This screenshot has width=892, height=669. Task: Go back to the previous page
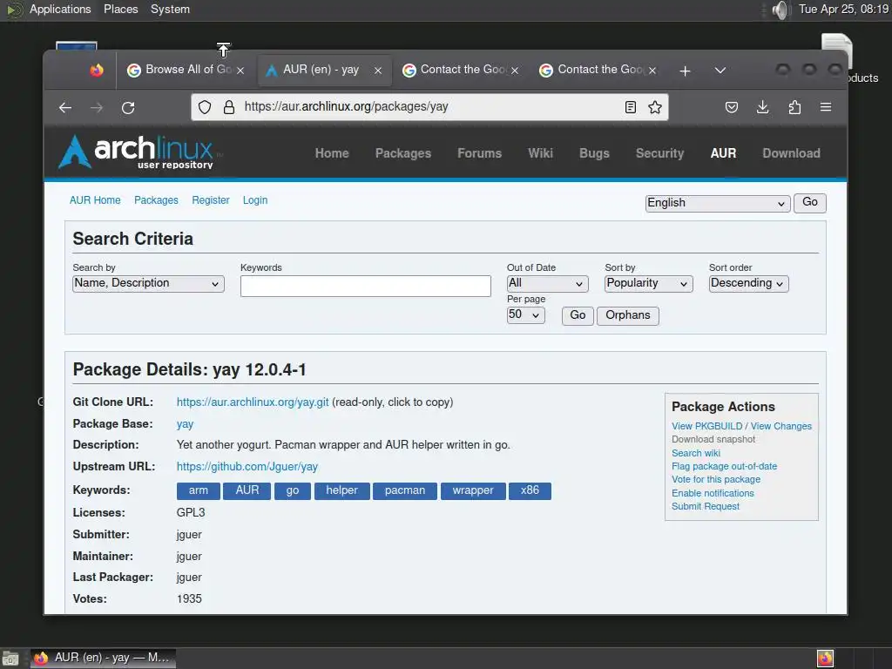click(65, 107)
